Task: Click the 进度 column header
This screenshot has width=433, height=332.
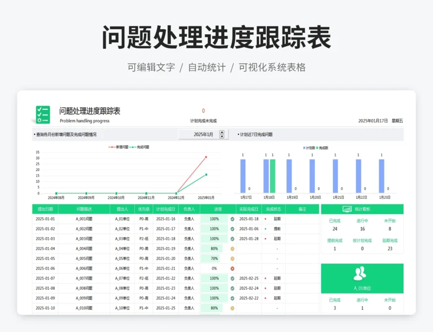Action: point(218,209)
